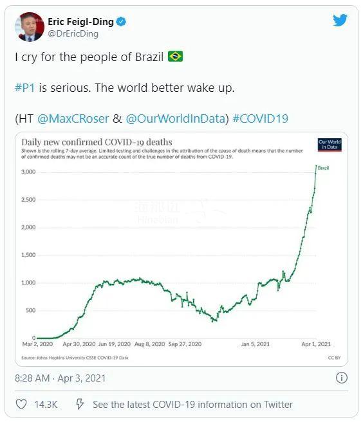Click See the latest COVID-19 information link
The height and width of the screenshot is (422, 363).
(x=192, y=404)
